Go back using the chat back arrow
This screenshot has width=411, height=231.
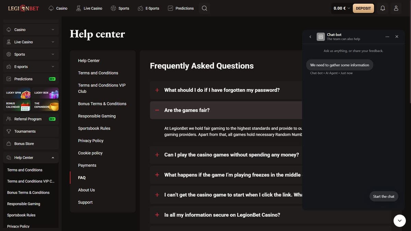310,37
